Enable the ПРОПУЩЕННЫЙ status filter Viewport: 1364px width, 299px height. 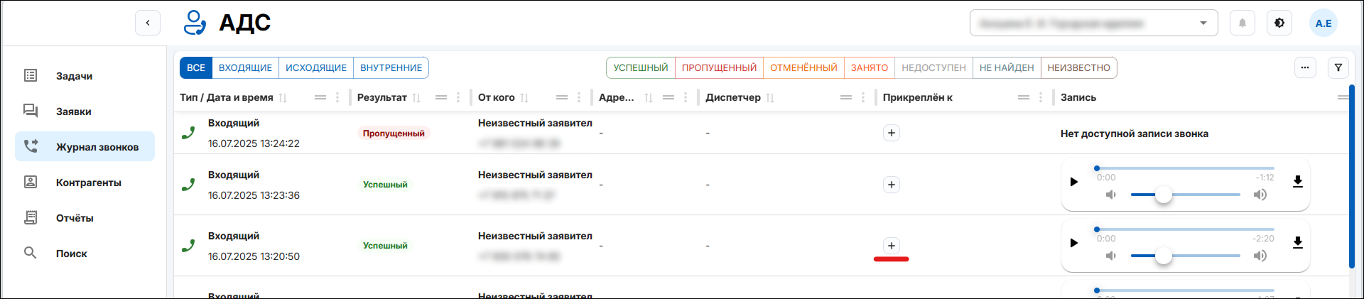(x=719, y=68)
